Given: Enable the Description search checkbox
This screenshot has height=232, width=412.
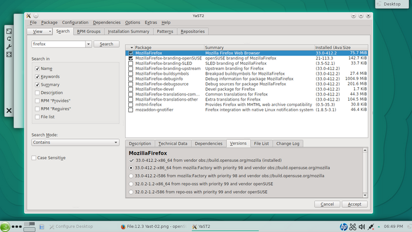Looking at the screenshot, I should click(x=37, y=93).
